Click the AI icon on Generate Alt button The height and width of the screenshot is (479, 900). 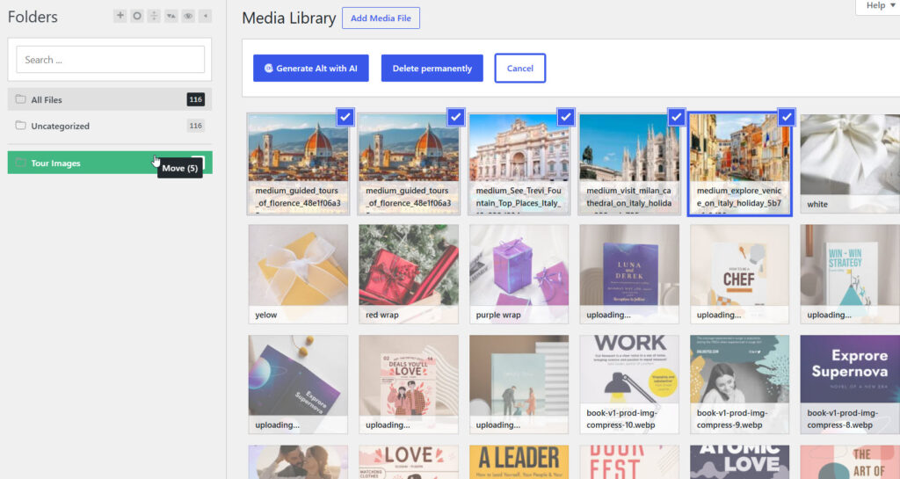click(x=268, y=69)
